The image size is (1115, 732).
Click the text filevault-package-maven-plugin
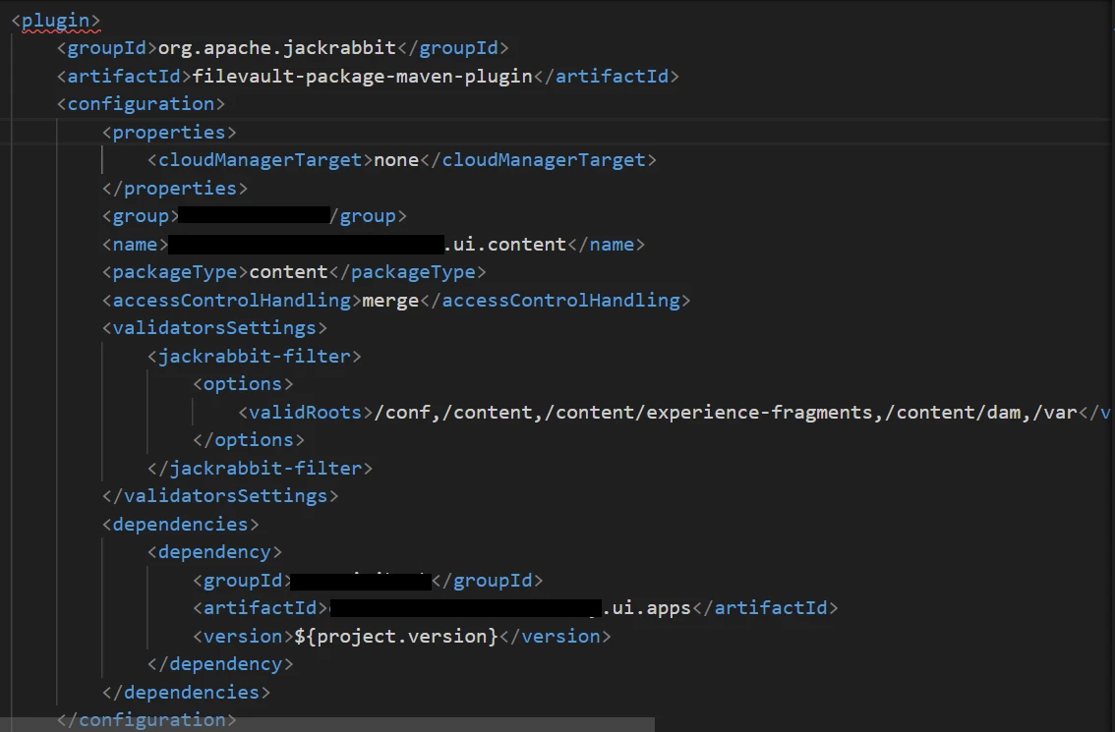[362, 76]
